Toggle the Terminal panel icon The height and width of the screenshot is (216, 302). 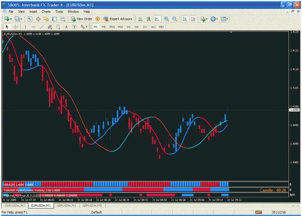click(55, 19)
